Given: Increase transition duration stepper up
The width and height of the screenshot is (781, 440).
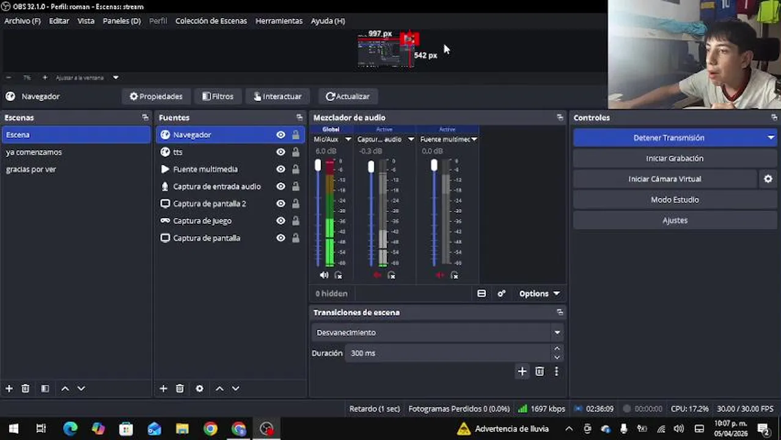Looking at the screenshot, I should coord(557,349).
